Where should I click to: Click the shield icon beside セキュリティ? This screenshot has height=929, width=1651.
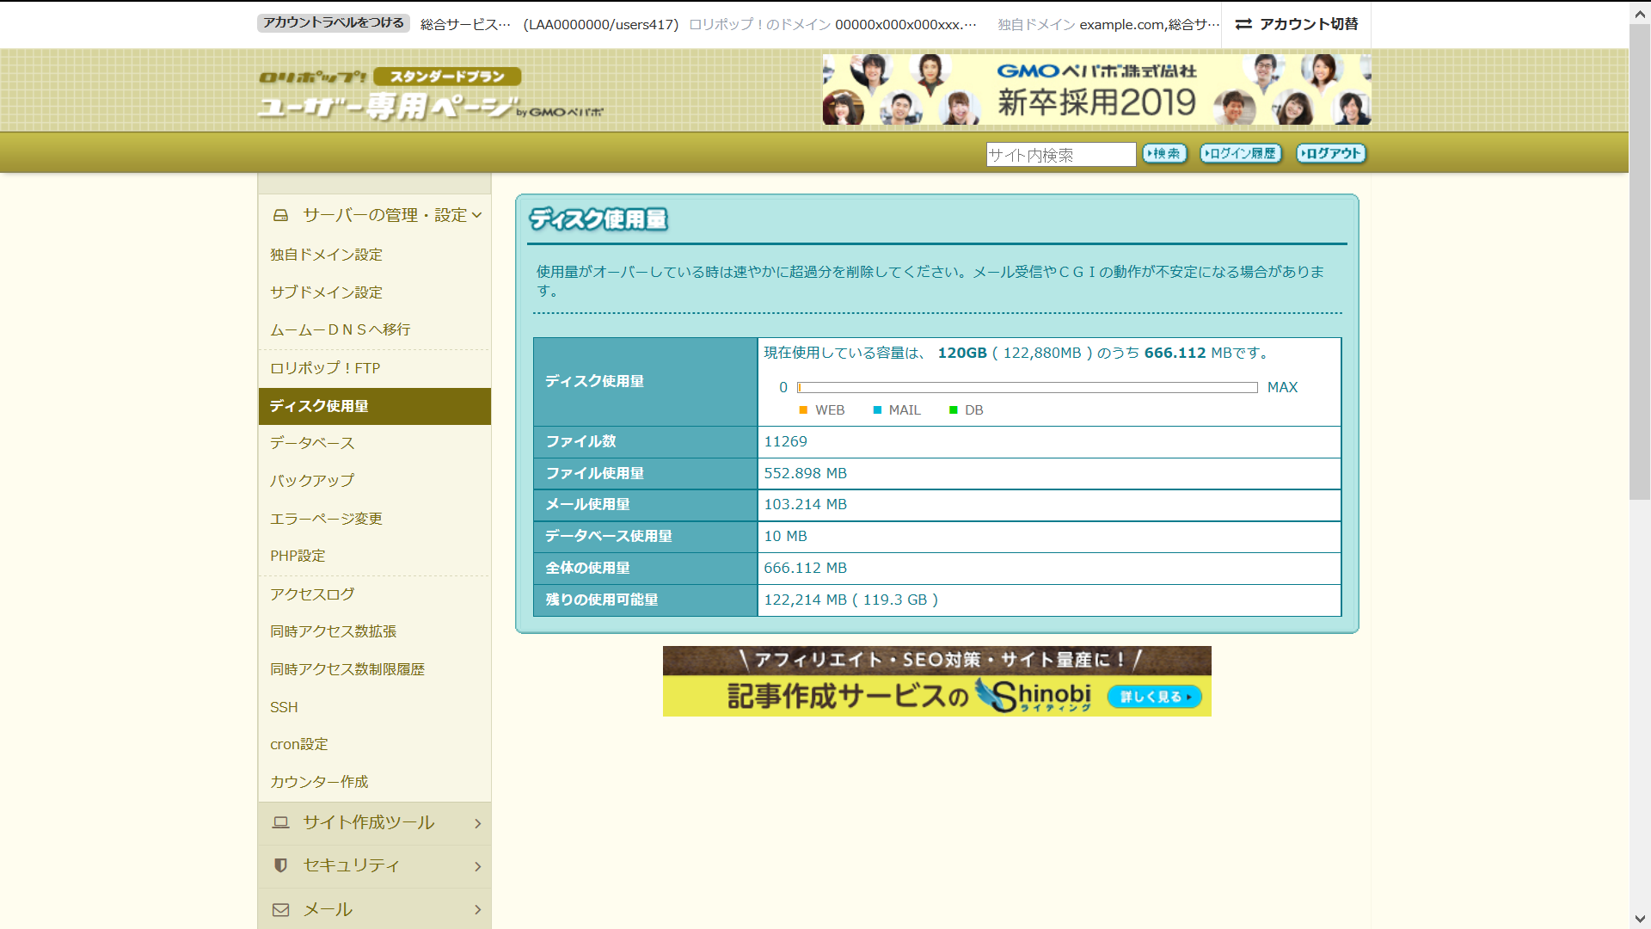coord(280,865)
